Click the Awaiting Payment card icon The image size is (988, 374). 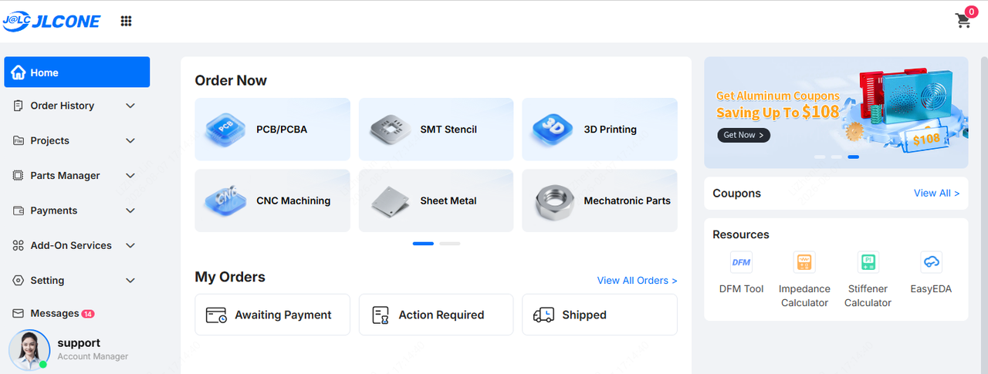[x=216, y=315]
